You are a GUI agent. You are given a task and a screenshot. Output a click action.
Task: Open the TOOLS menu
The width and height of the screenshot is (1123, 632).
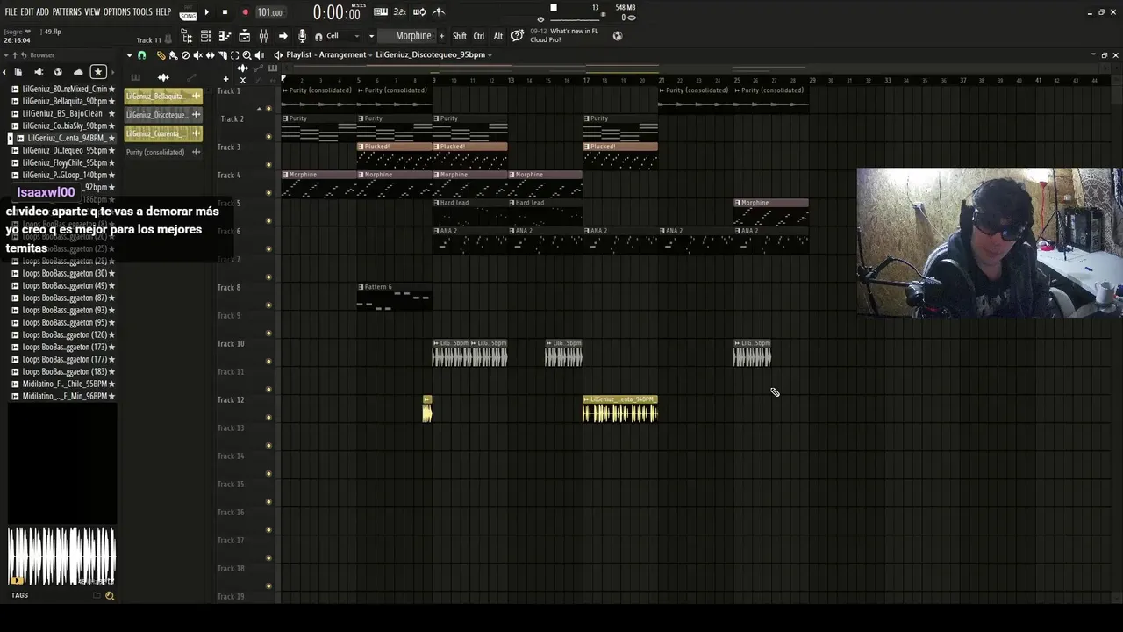[142, 12]
